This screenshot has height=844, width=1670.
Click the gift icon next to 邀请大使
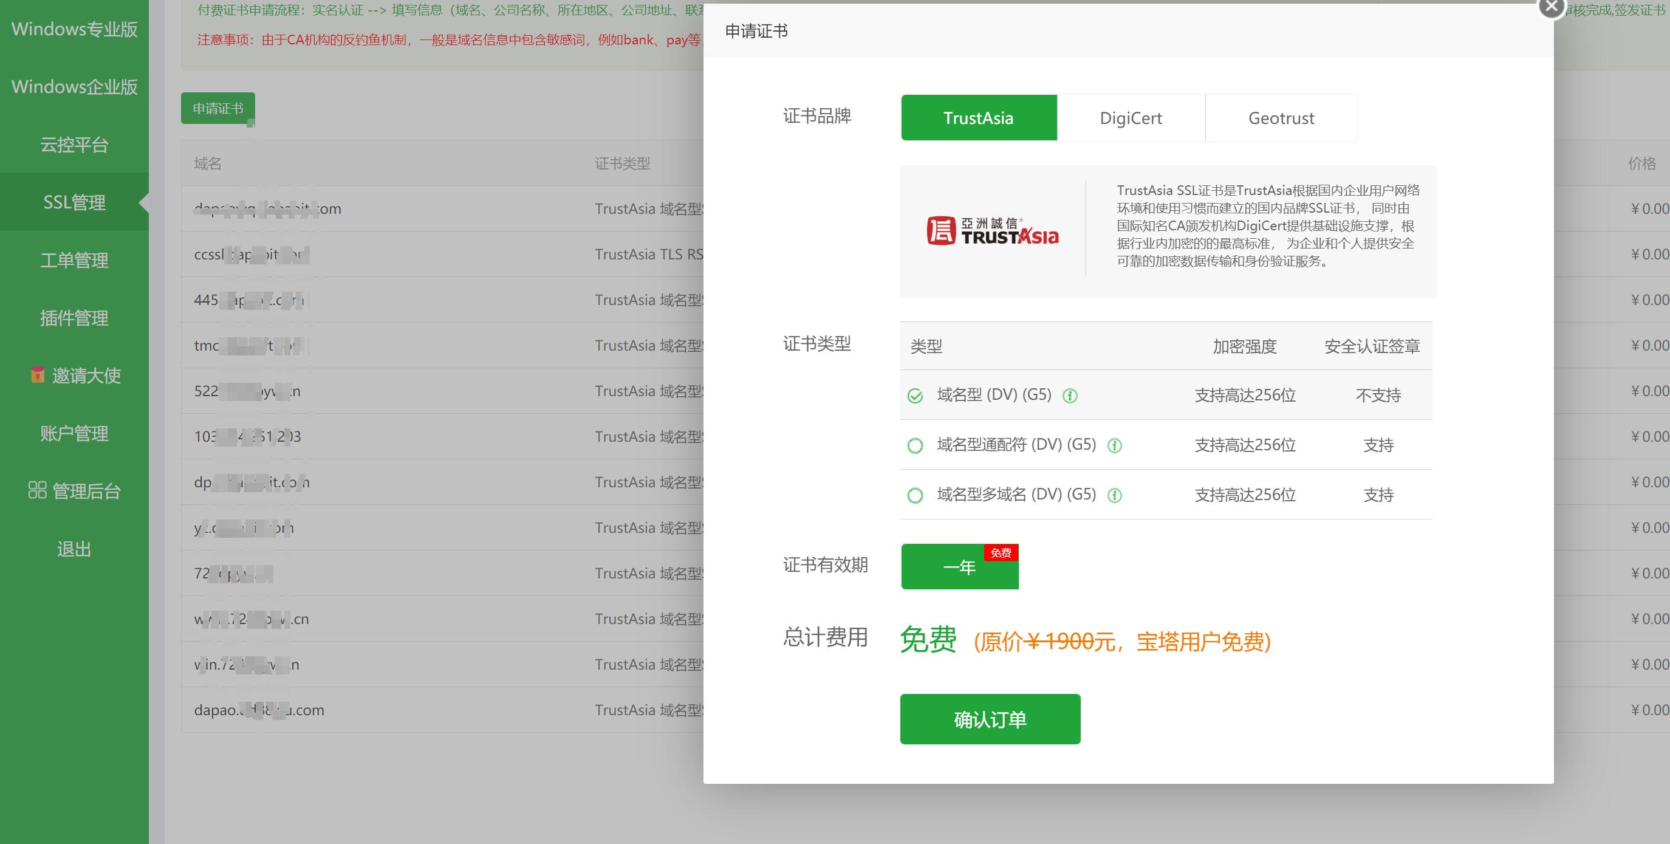(x=38, y=375)
